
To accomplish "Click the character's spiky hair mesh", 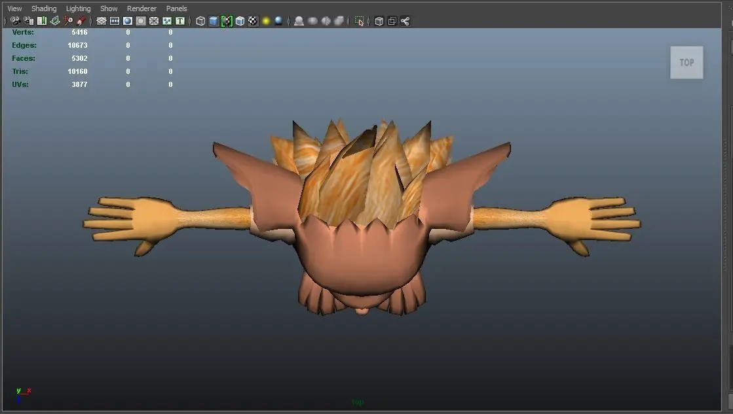I will coord(362,173).
